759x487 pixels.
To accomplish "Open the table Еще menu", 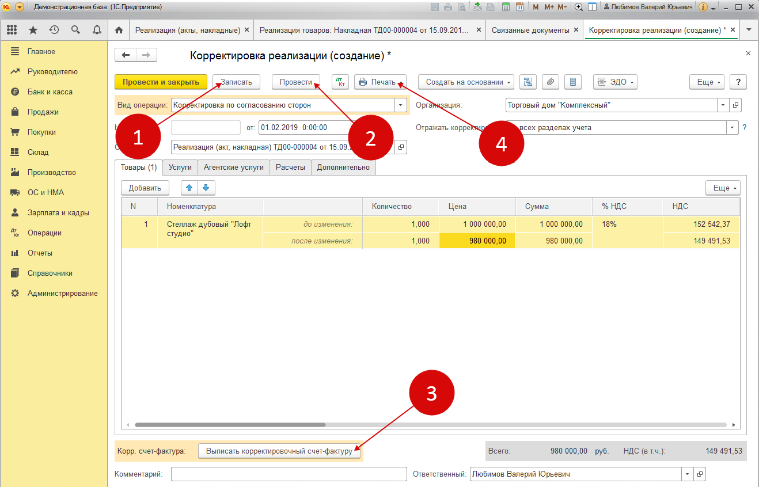I will point(723,188).
